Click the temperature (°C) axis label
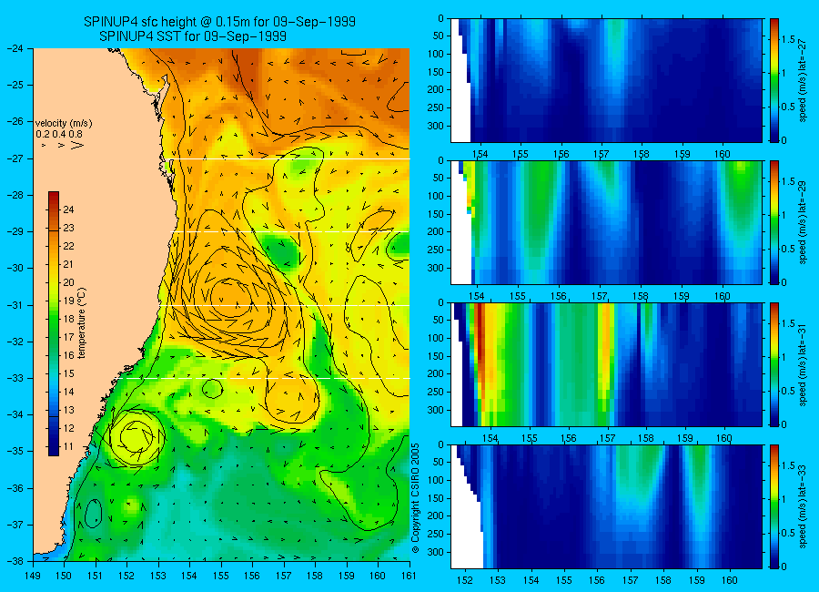The image size is (819, 592). [82, 322]
